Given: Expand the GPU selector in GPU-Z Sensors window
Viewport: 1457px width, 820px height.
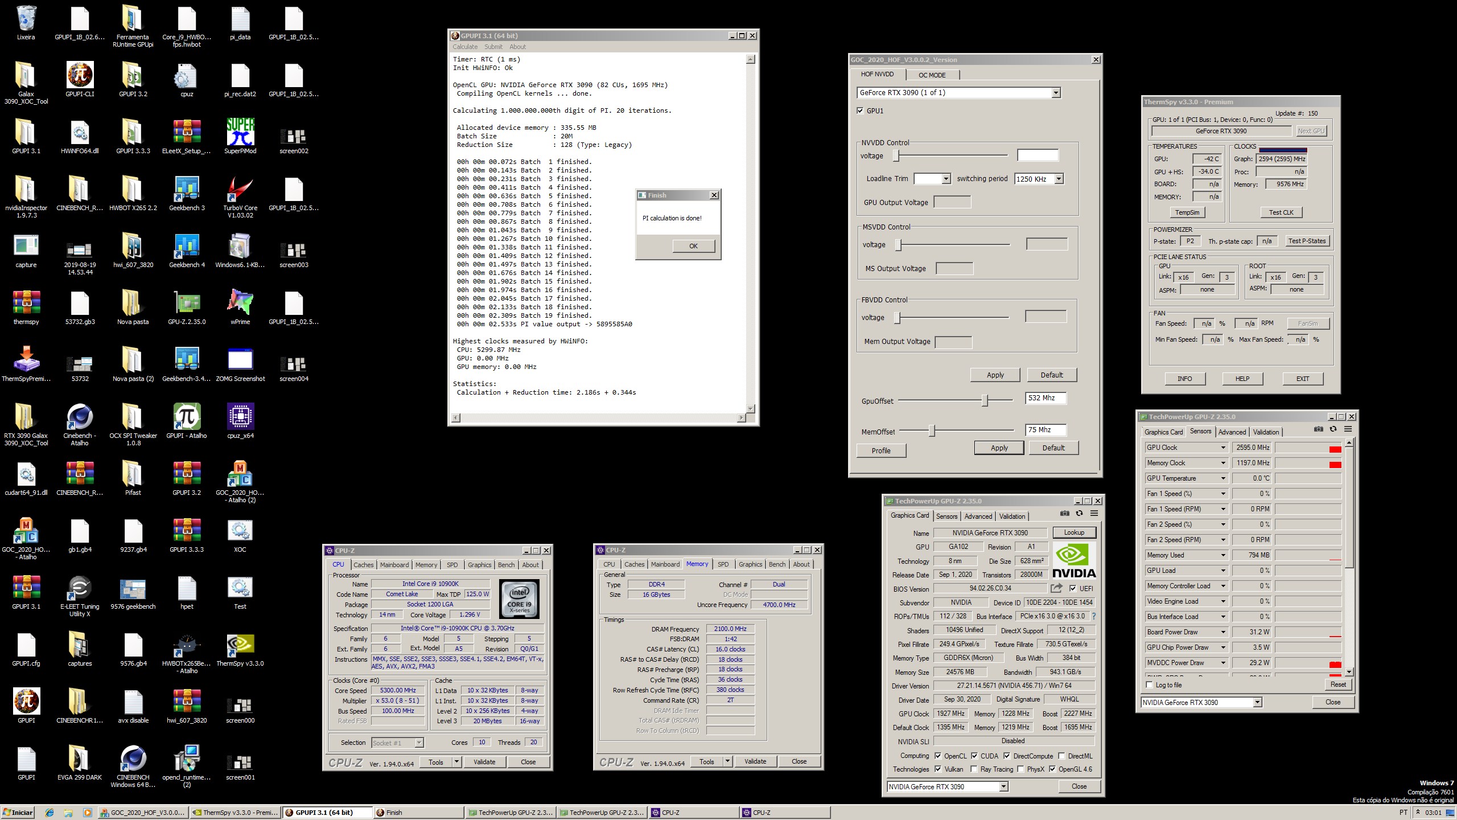Looking at the screenshot, I should [1258, 702].
